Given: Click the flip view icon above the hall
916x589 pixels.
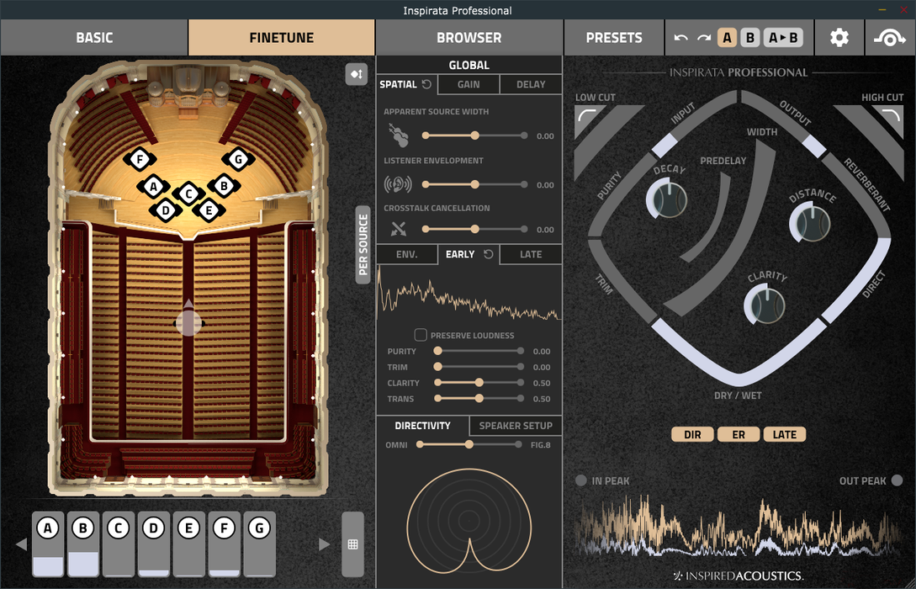Looking at the screenshot, I should pyautogui.click(x=356, y=74).
